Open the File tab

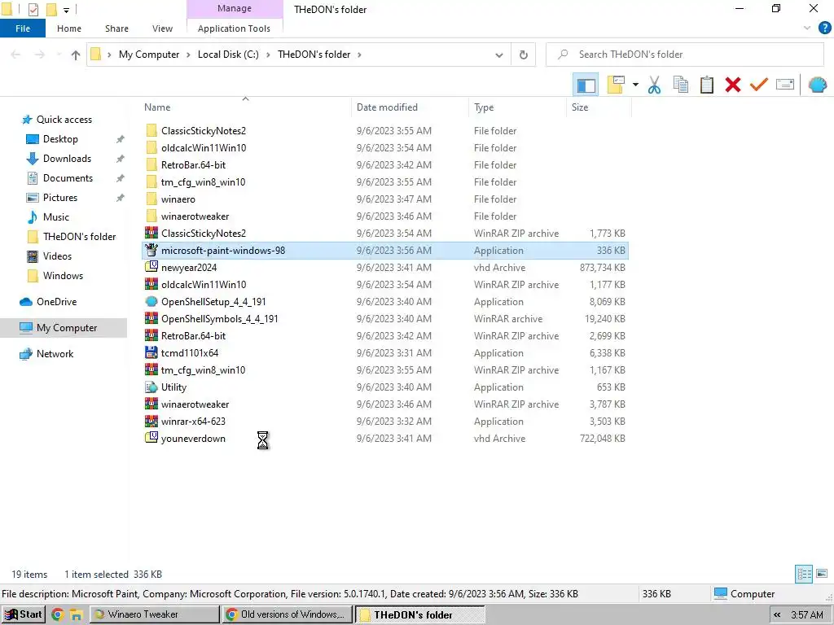point(22,28)
